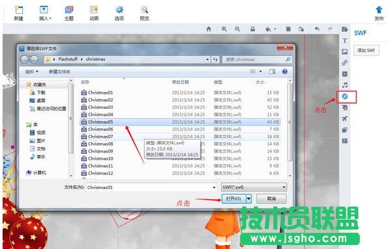Image resolution: width=388 pixels, height=249 pixels.
Task: Open the 动画 animation icon
Action: coord(94,13)
